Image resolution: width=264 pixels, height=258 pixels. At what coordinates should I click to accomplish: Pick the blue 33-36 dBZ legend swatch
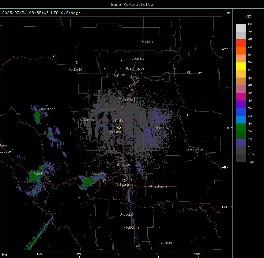[241, 112]
